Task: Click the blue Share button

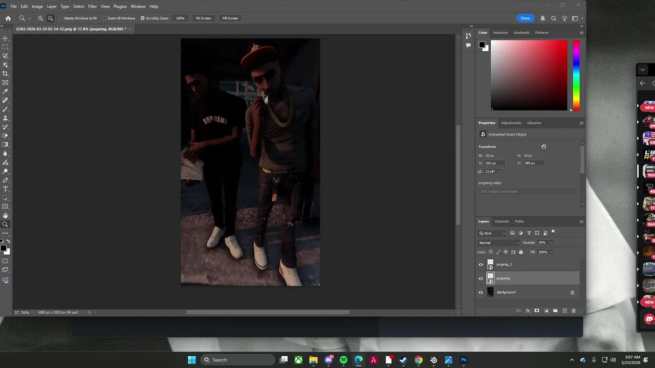Action: click(525, 18)
